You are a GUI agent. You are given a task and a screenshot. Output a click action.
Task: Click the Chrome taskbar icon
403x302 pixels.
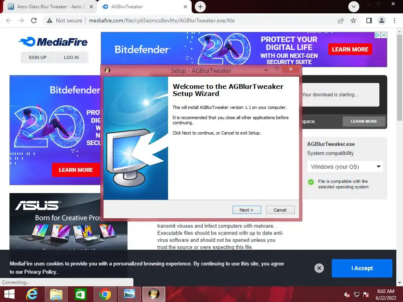[105, 294]
